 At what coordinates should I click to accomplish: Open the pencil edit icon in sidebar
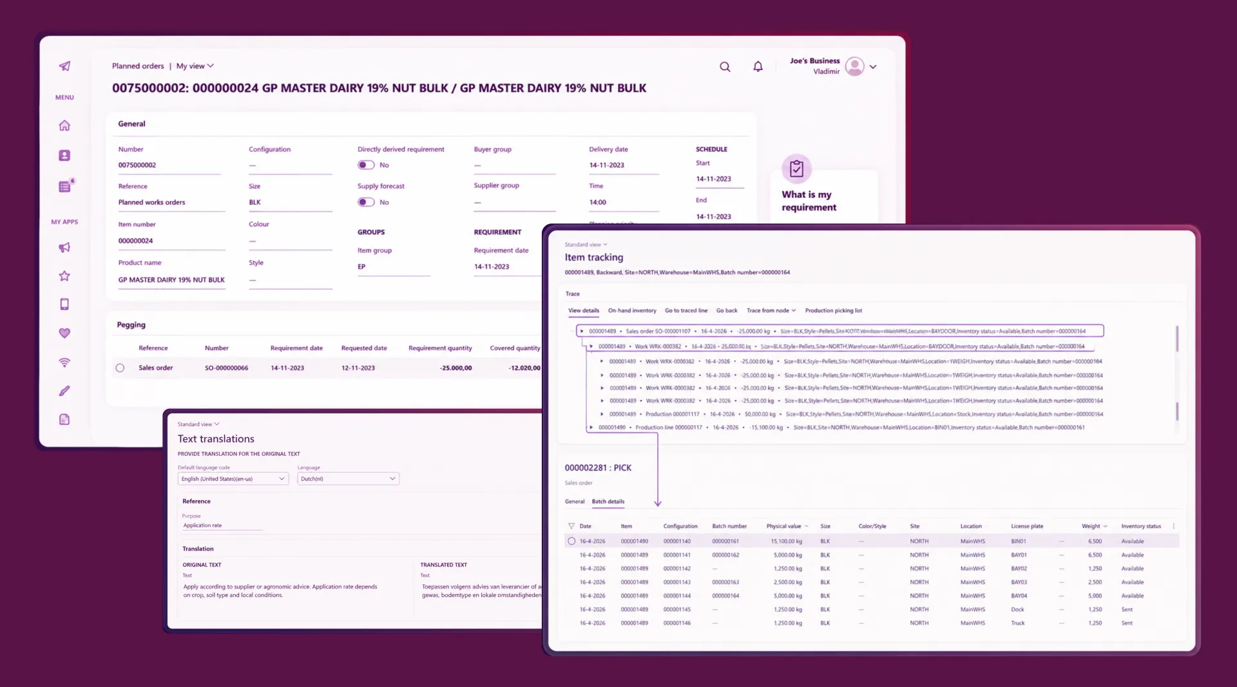(64, 391)
